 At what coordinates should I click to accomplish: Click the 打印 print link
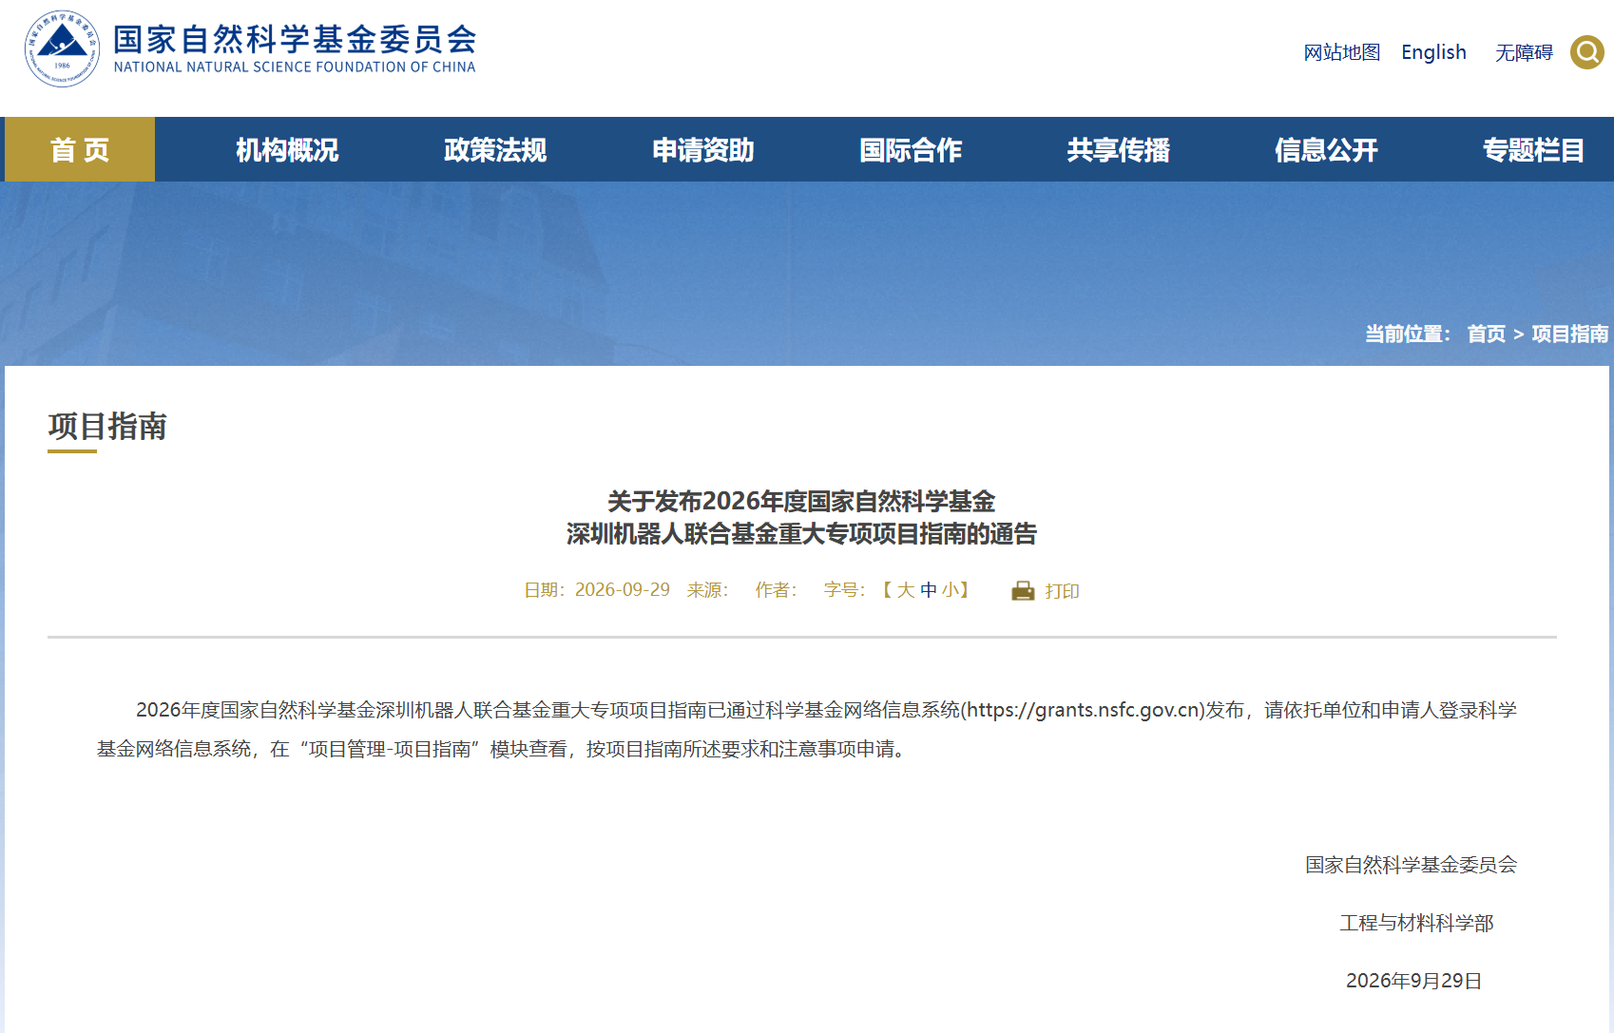[1062, 591]
